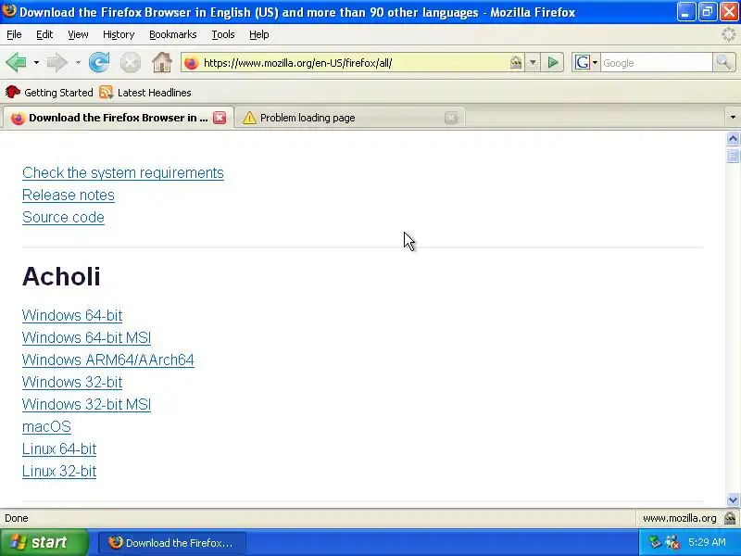Download Acholi Windows 64-bit

pyautogui.click(x=72, y=315)
